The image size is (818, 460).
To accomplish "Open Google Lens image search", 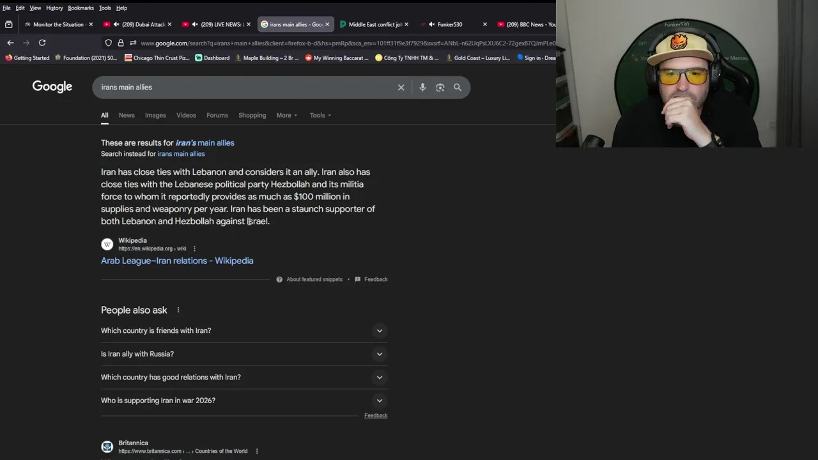I will (440, 88).
